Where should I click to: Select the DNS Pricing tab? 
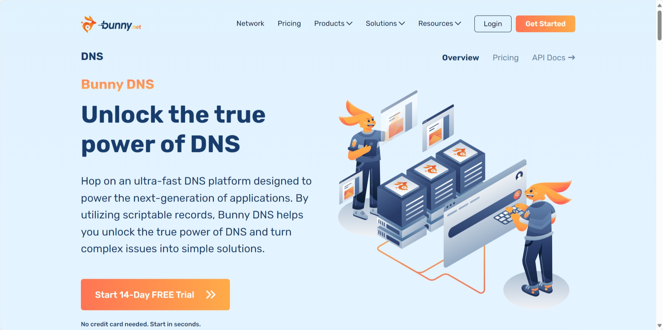coord(505,58)
